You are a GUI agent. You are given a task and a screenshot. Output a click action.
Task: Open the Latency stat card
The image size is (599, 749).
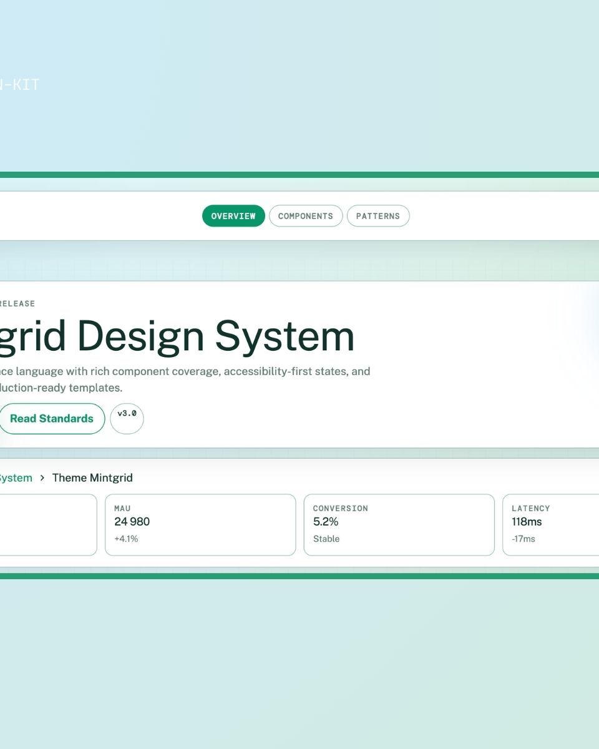[x=551, y=525]
